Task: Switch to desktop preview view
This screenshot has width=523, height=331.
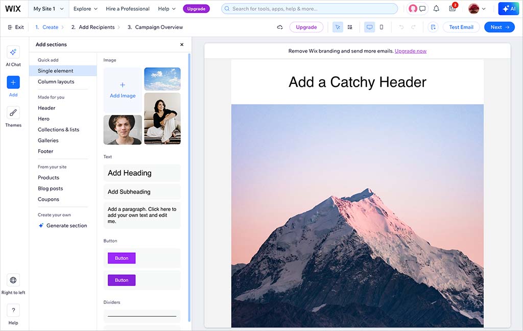Action: click(x=369, y=27)
